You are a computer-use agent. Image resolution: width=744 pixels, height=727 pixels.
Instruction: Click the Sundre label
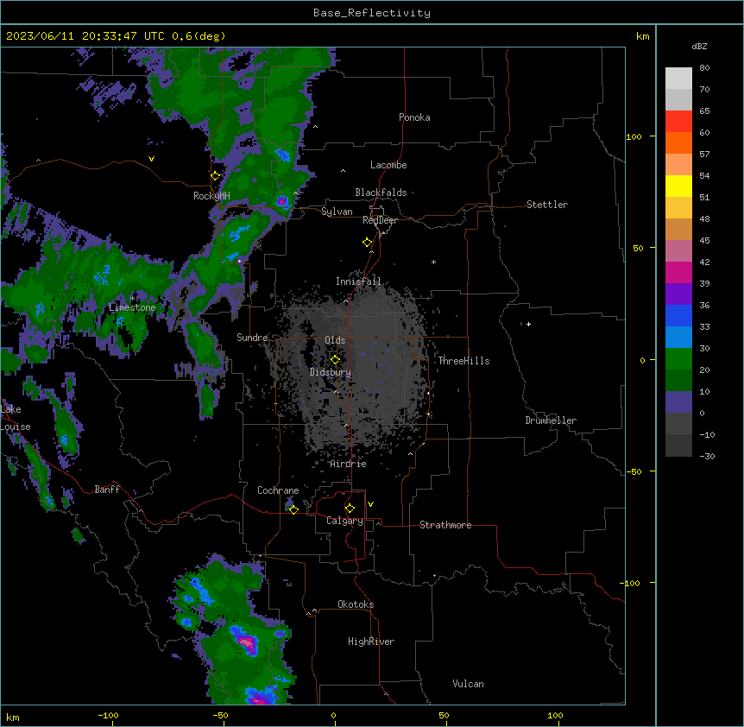(x=252, y=338)
